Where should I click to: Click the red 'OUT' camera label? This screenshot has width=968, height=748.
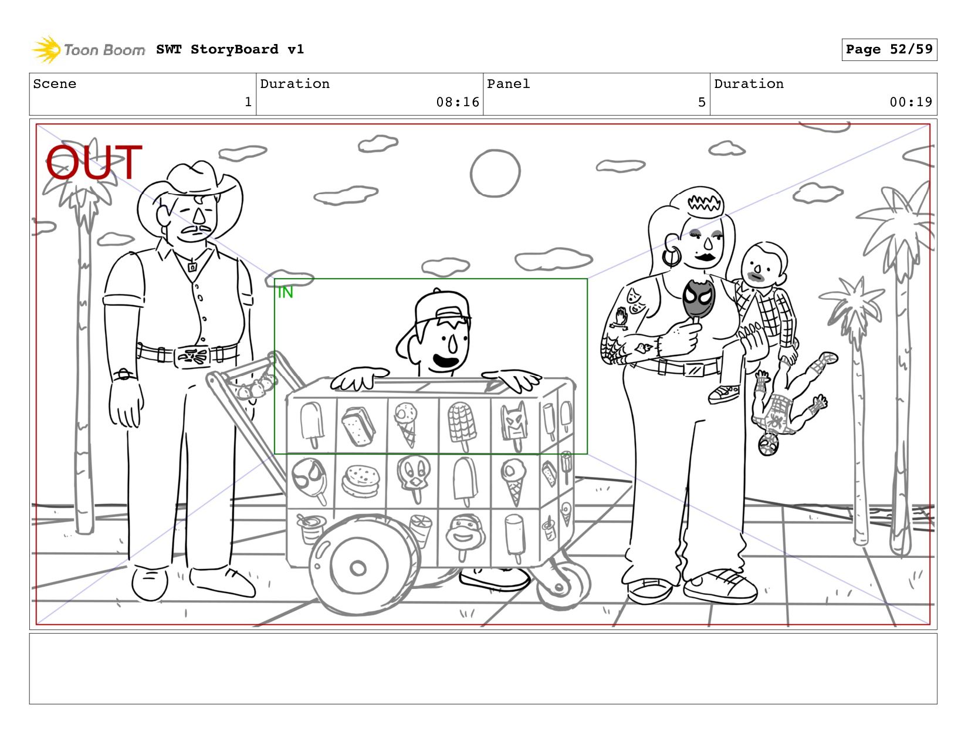(x=94, y=163)
